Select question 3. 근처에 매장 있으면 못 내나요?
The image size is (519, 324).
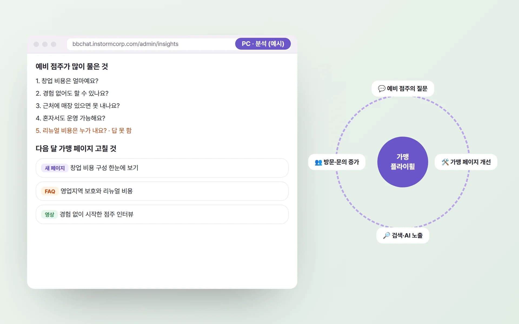78,106
